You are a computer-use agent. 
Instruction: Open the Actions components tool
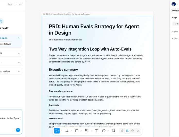pos(113,131)
